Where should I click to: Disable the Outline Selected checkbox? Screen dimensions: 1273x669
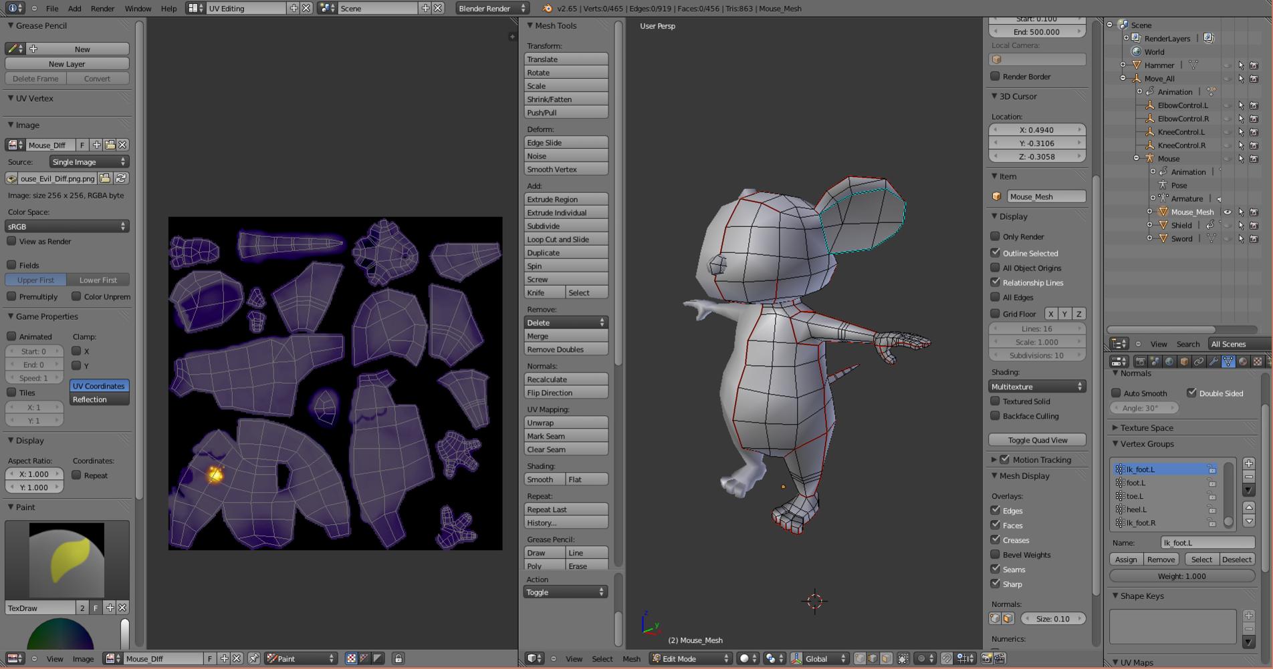(996, 252)
